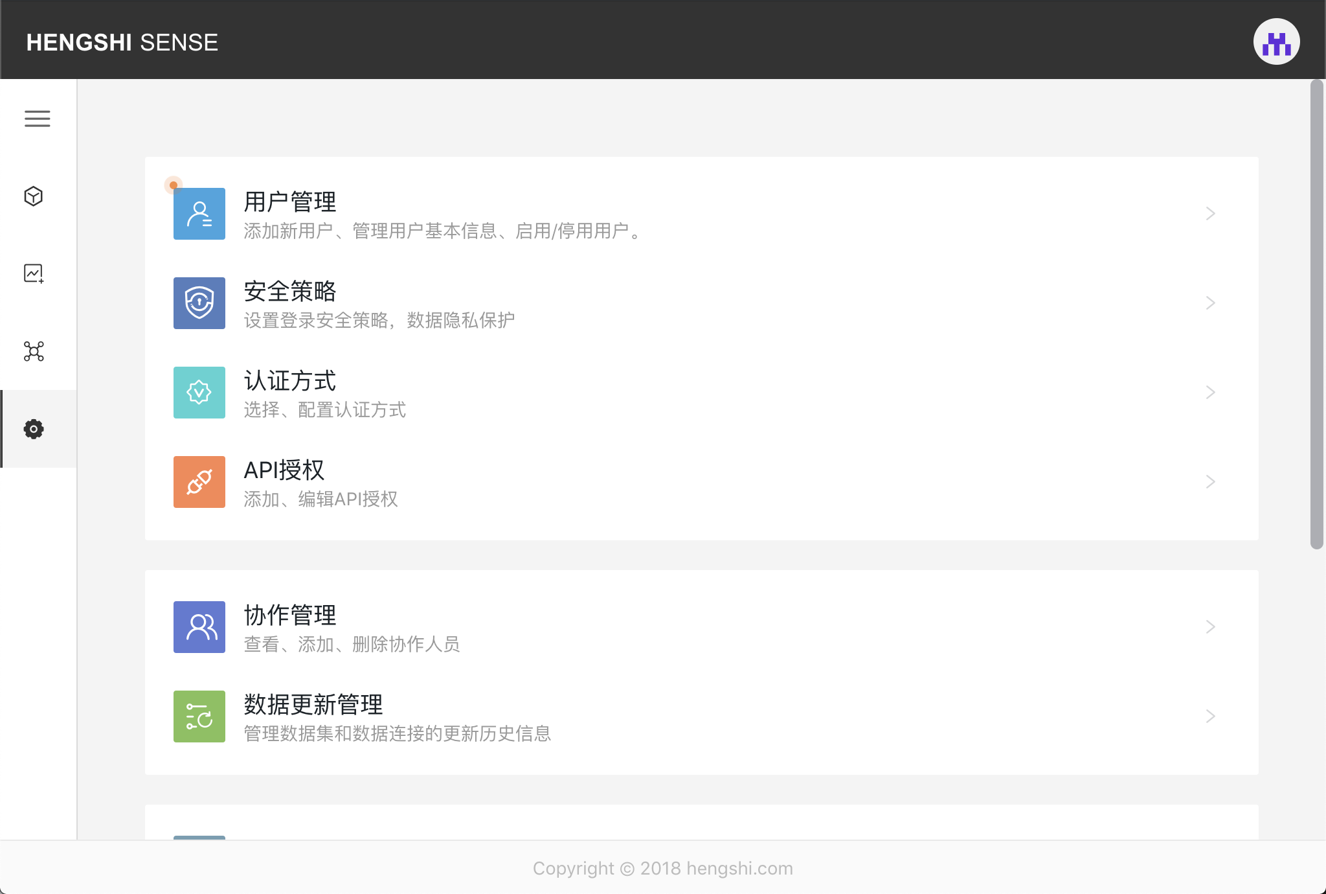1326x894 pixels.
Task: Click the 认证方式 badge icon
Action: click(x=199, y=393)
